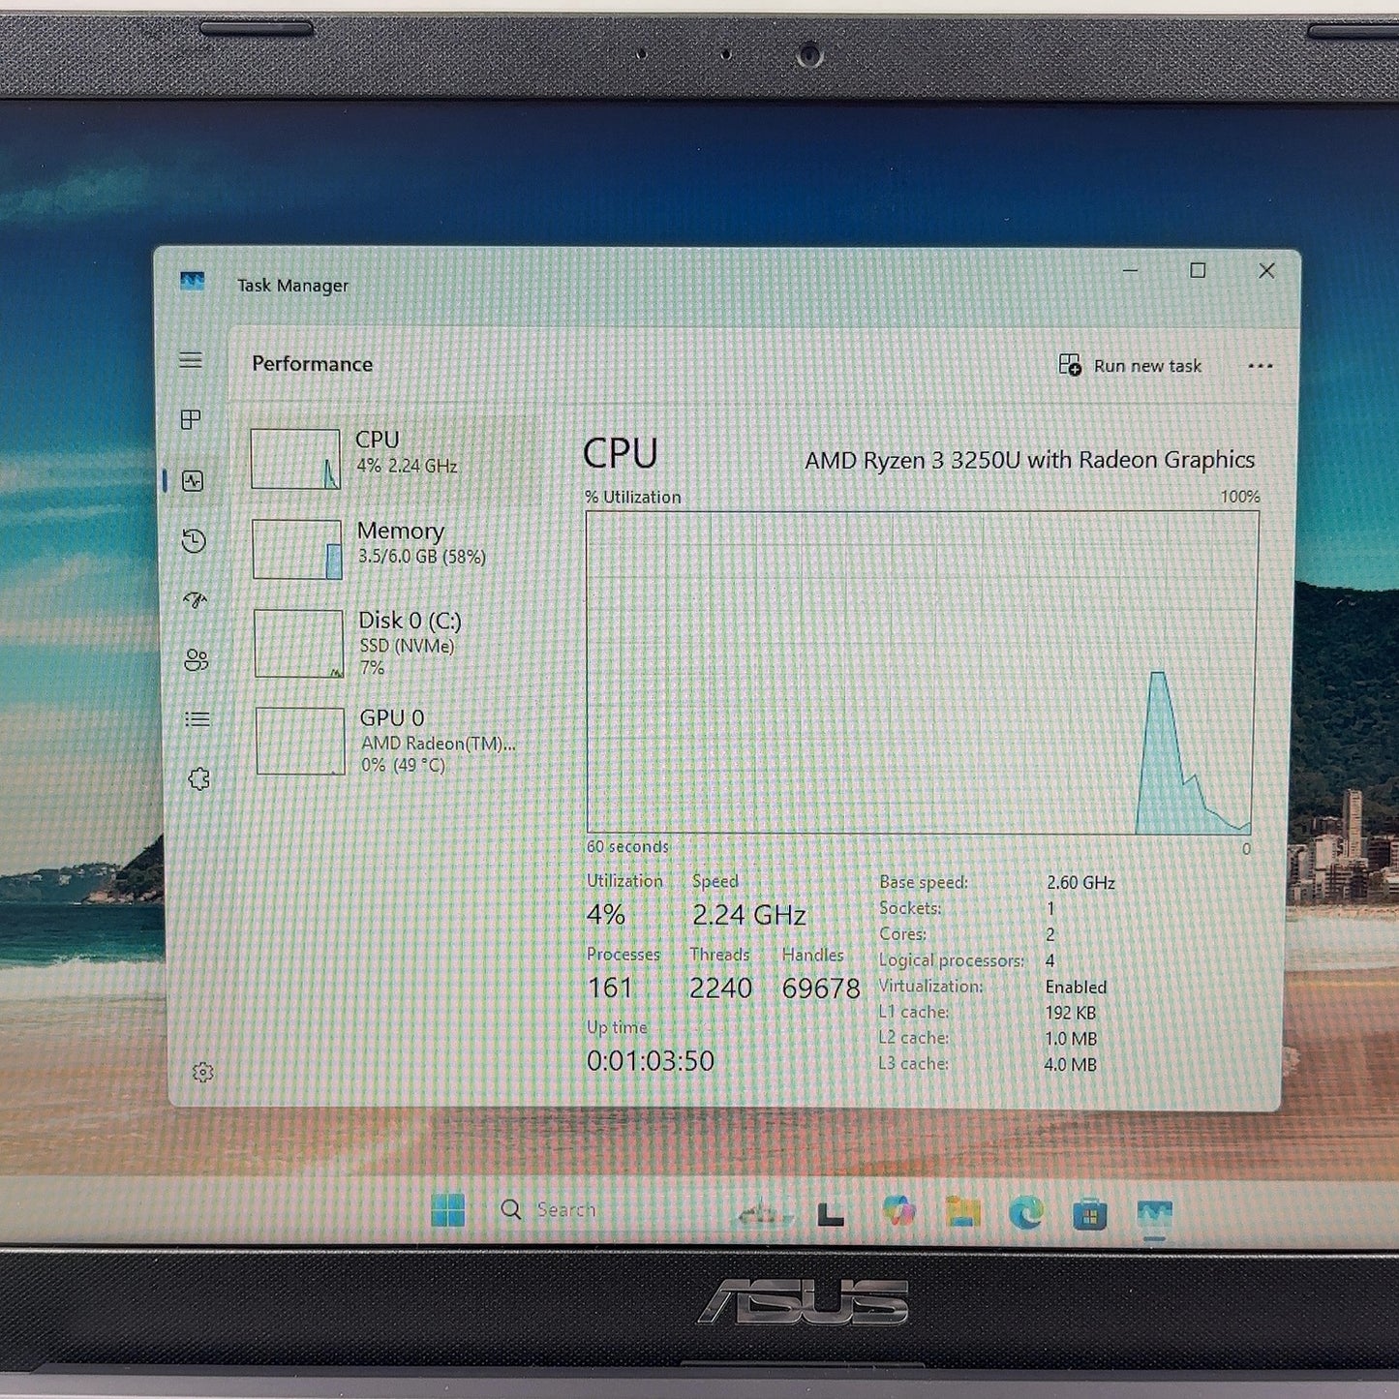Click the CPU mini graph thumbnail
This screenshot has height=1399, width=1399.
point(295,459)
